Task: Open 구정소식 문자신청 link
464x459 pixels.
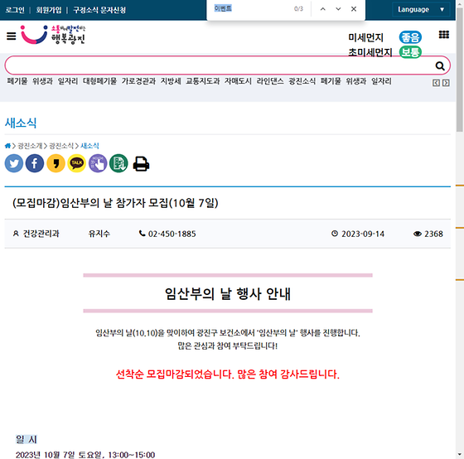Action: click(x=99, y=10)
